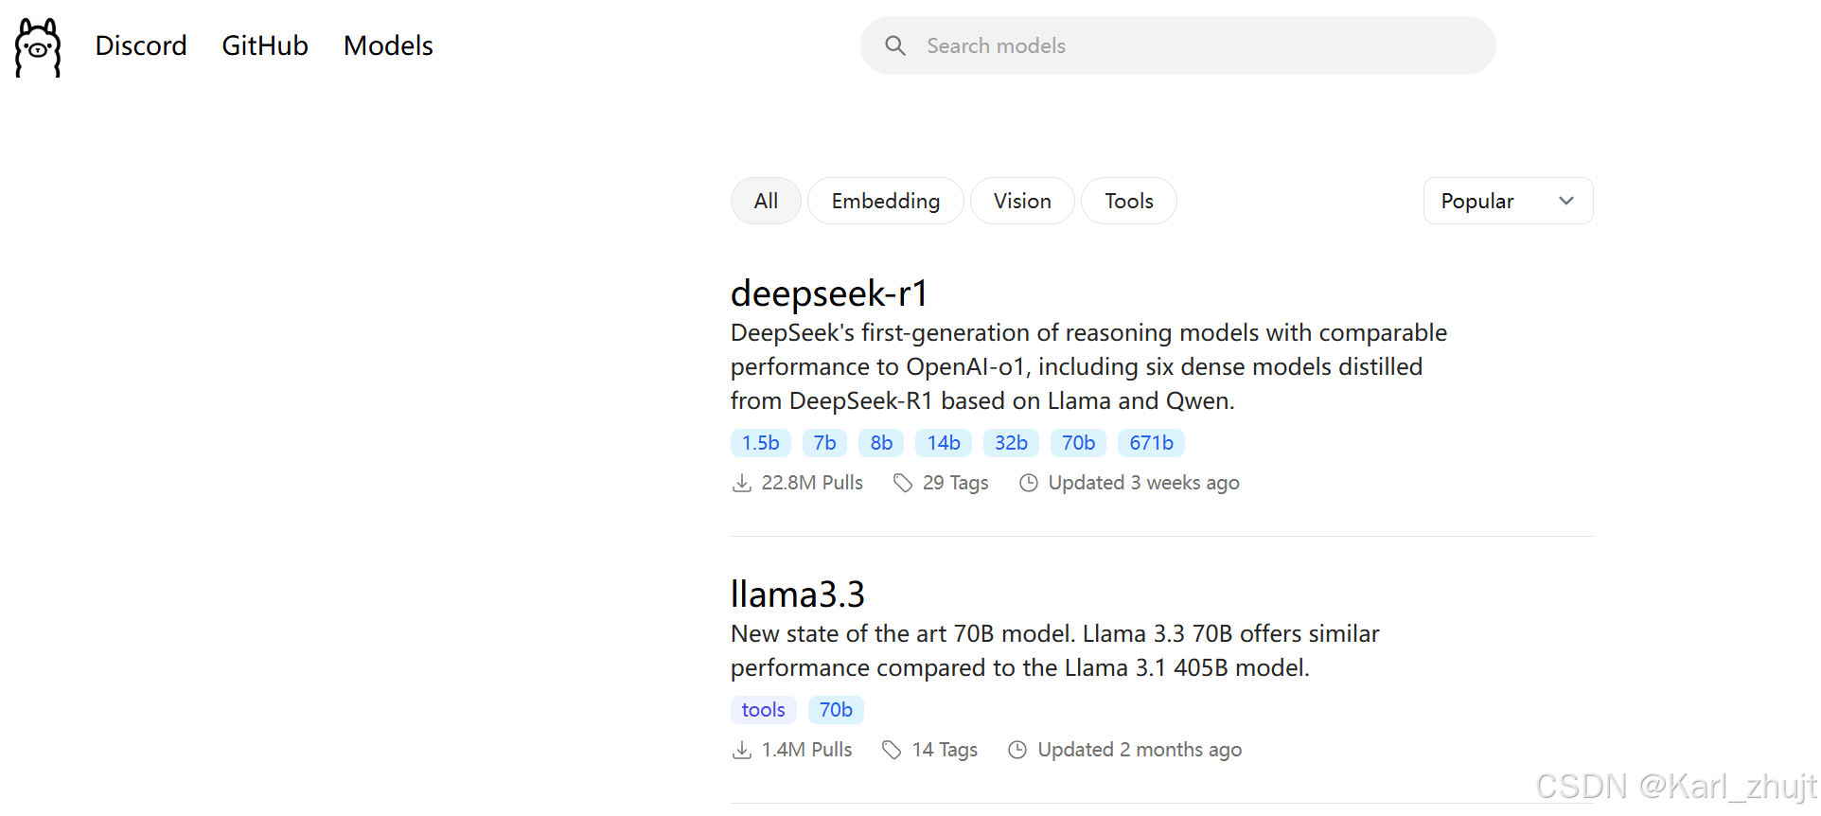Image resolution: width=1821 pixels, height=816 pixels.
Task: Select the 32b size tag
Action: click(1011, 443)
